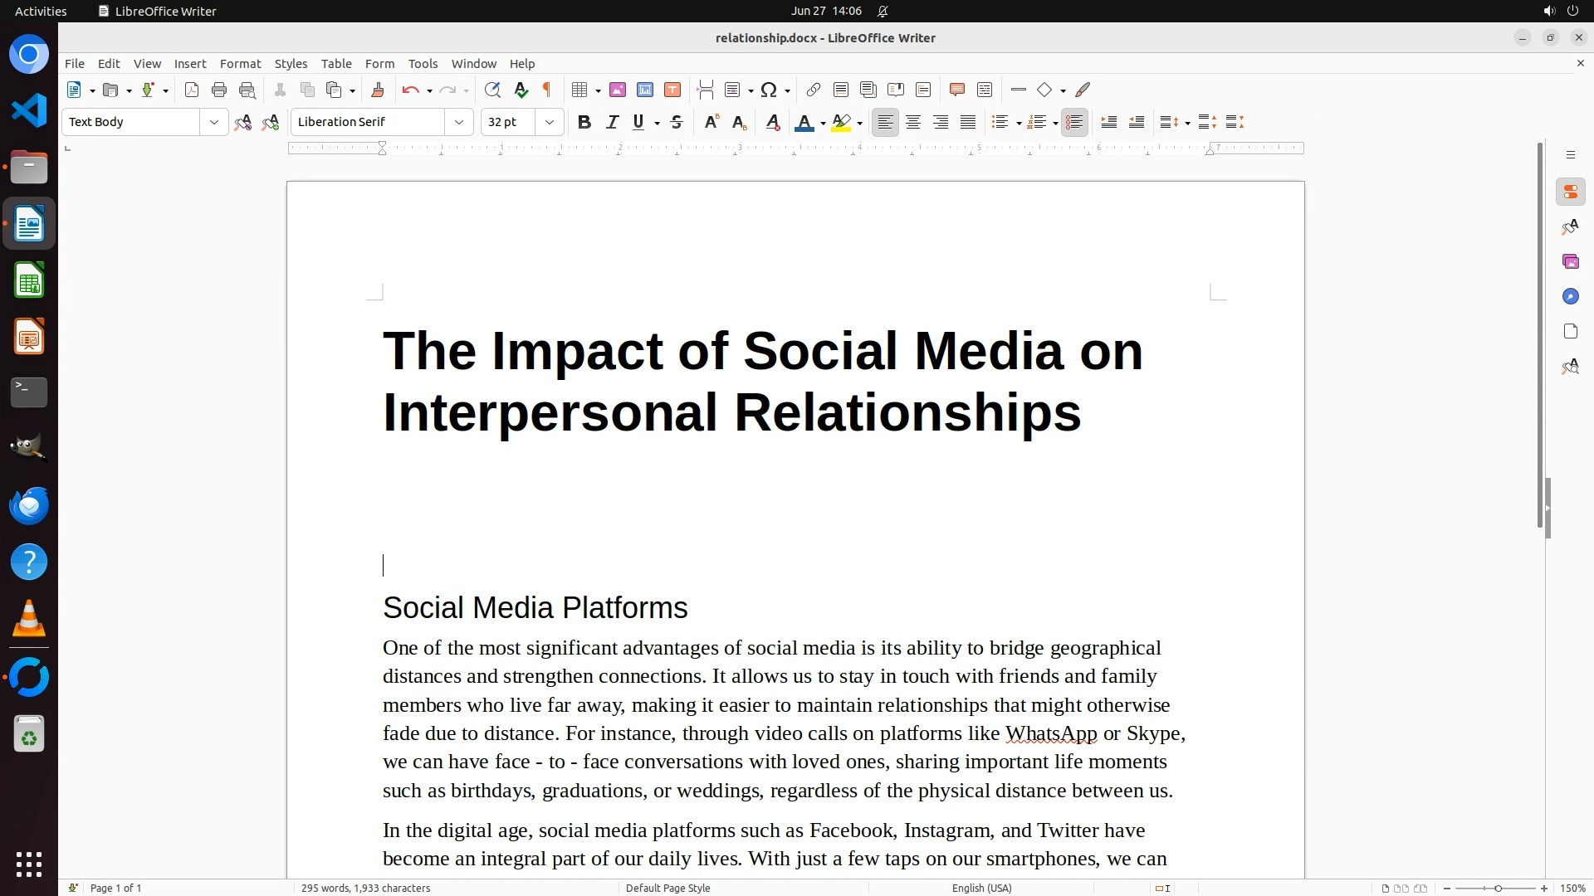The height and width of the screenshot is (896, 1594).
Task: Toggle Bold formatting
Action: coord(584,122)
